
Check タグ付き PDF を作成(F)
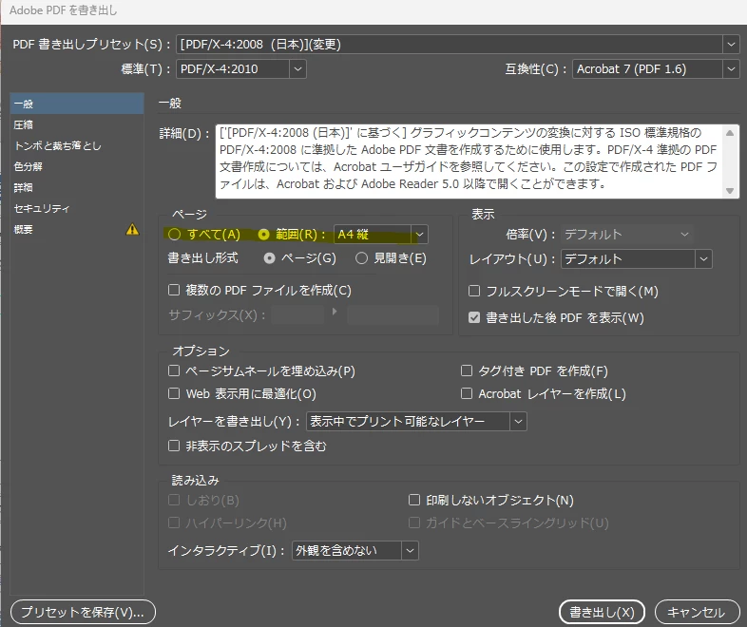[x=467, y=370]
